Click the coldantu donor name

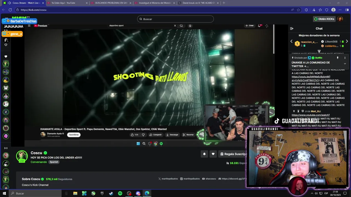click(x=332, y=46)
